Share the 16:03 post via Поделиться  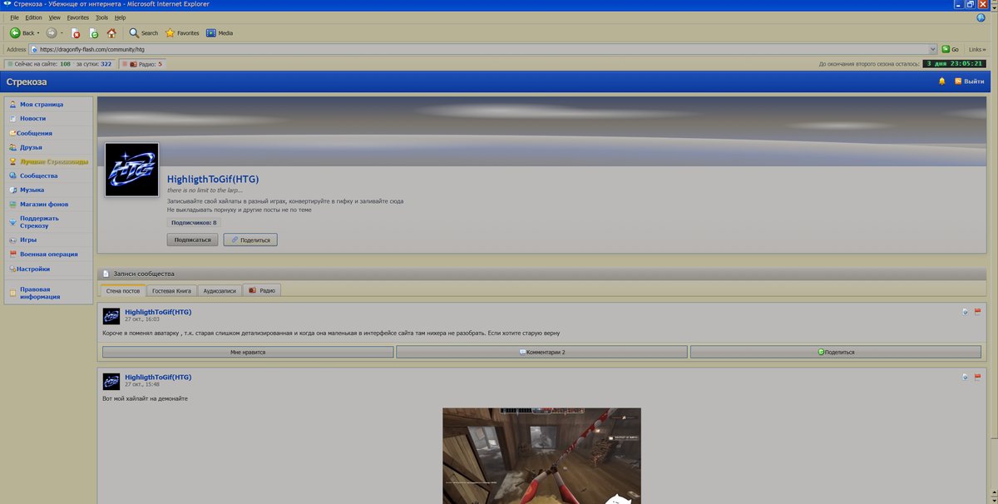(836, 352)
